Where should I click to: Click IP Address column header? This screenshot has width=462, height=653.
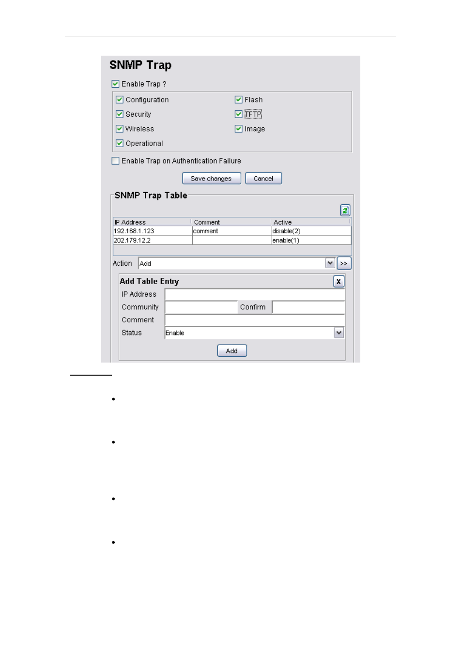(152, 222)
